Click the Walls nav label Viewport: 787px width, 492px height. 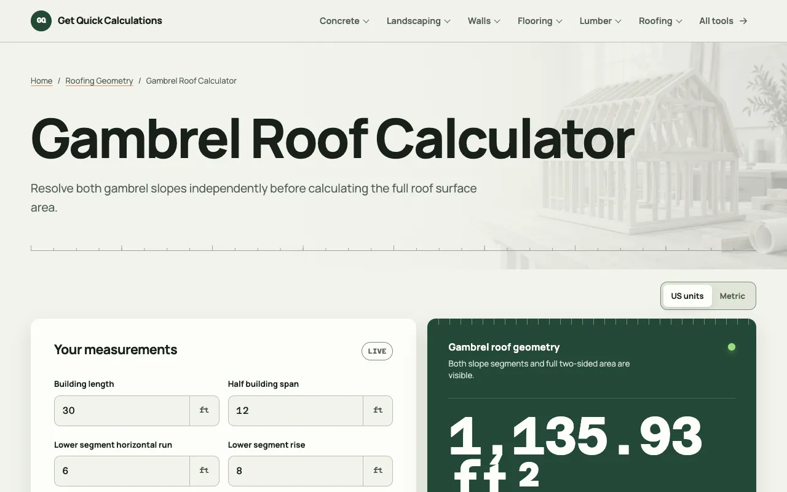[x=479, y=21]
